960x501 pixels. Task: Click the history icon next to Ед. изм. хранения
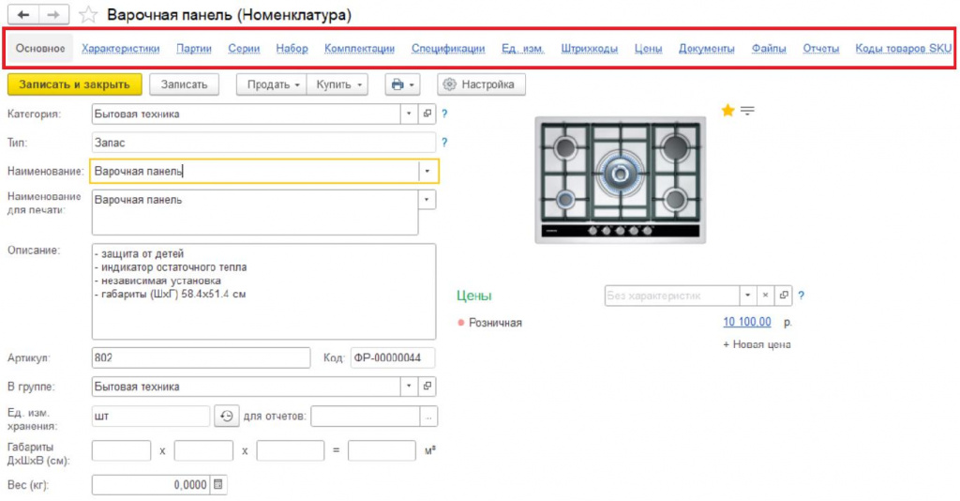pos(227,416)
